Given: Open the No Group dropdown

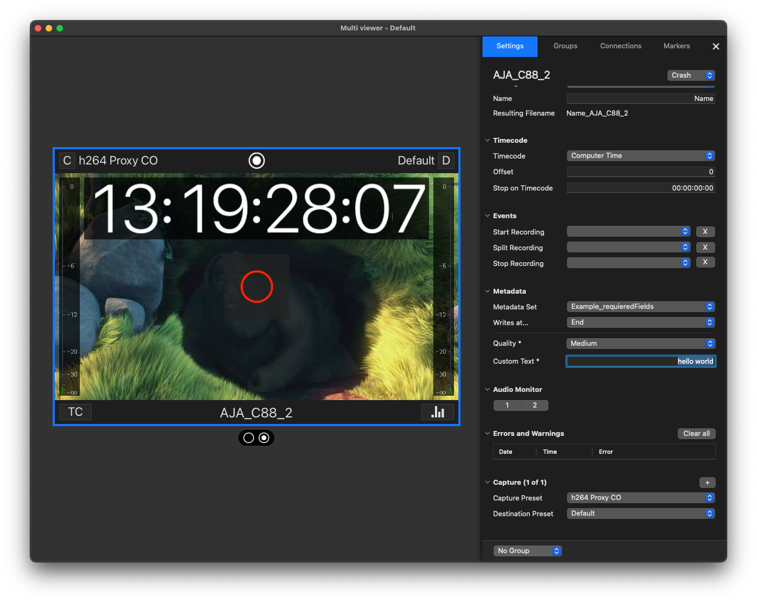Looking at the screenshot, I should 527,551.
